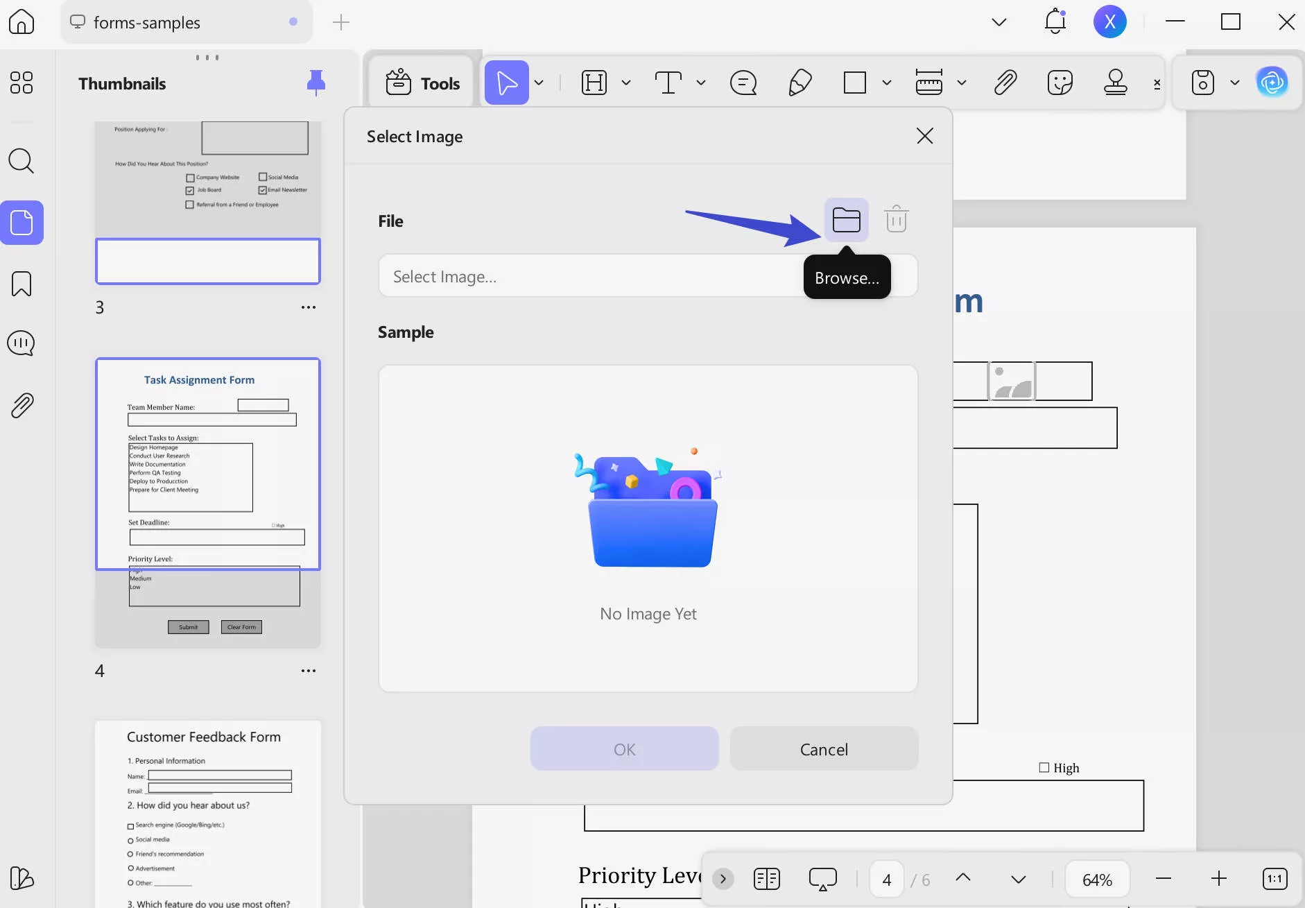Select the Customer Feedback Form thumbnail

pyautogui.click(x=208, y=813)
